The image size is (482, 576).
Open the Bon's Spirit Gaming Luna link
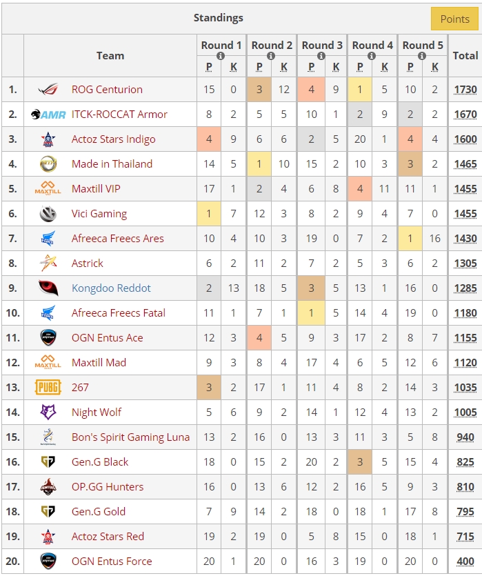point(131,437)
